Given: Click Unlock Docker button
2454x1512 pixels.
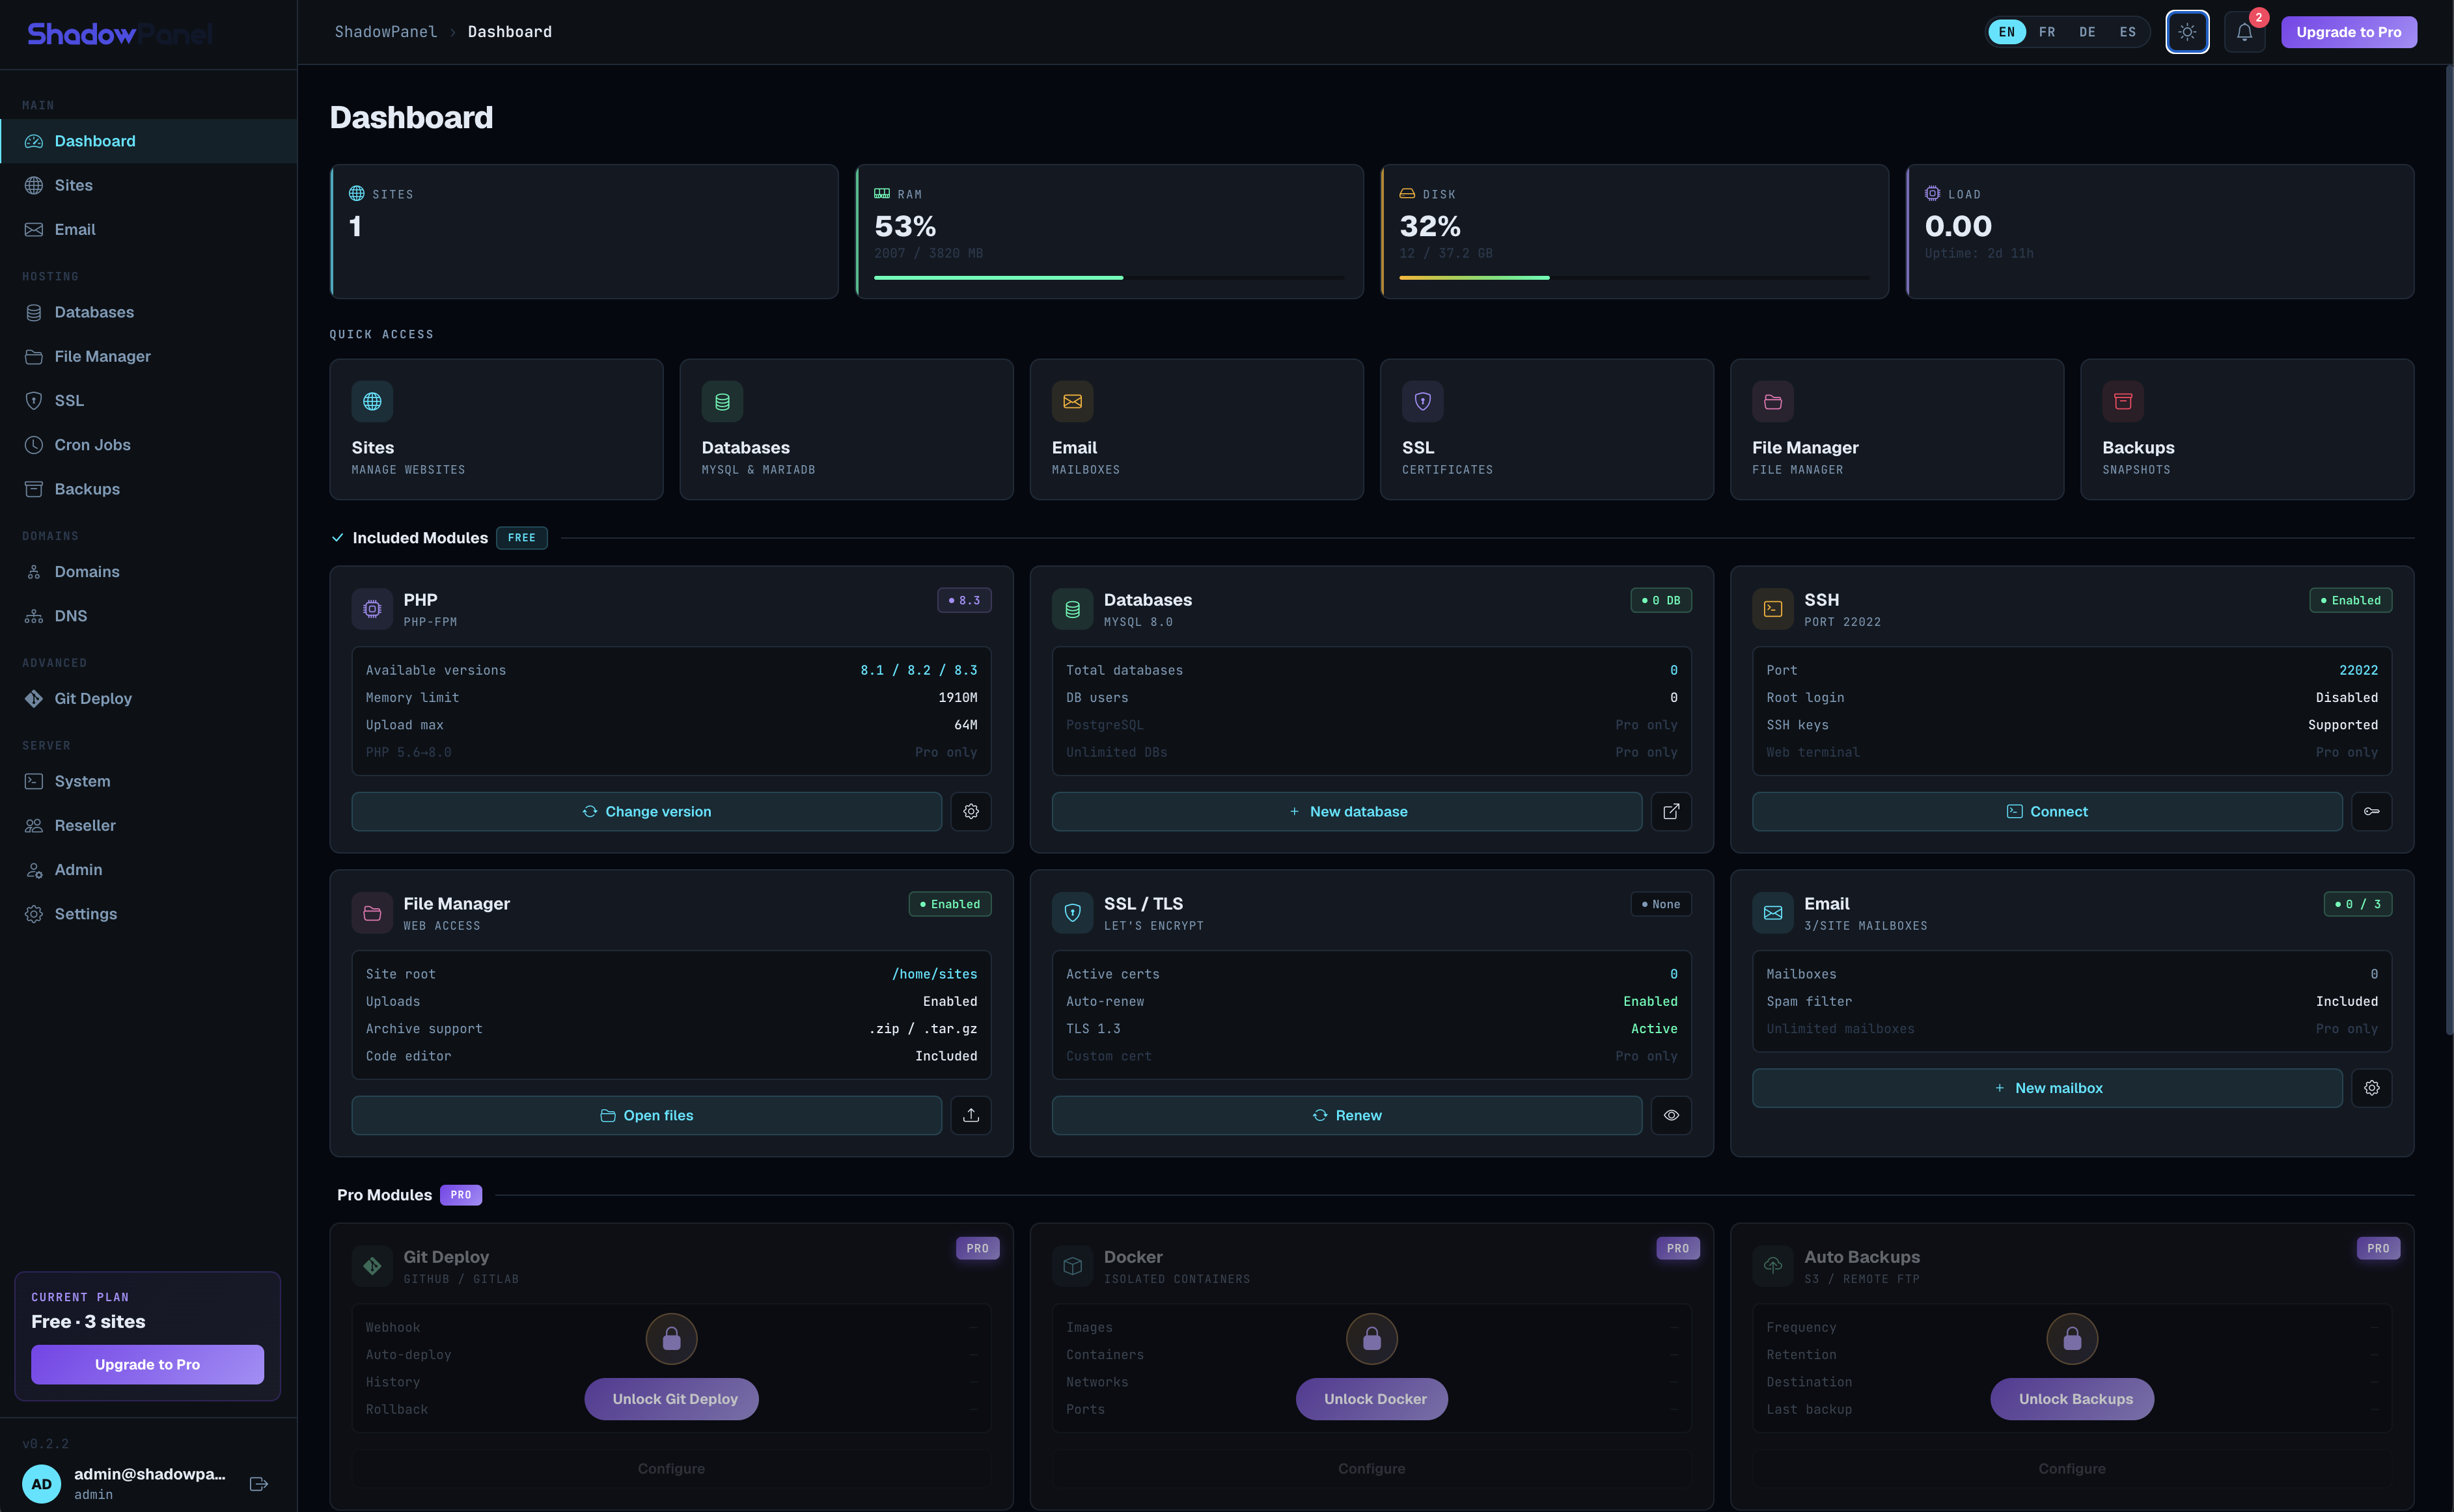Looking at the screenshot, I should click(1372, 1399).
